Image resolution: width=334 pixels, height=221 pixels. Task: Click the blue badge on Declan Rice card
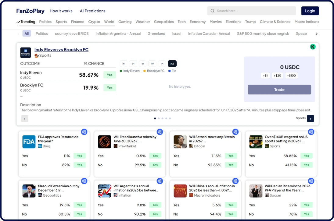click(x=311, y=181)
